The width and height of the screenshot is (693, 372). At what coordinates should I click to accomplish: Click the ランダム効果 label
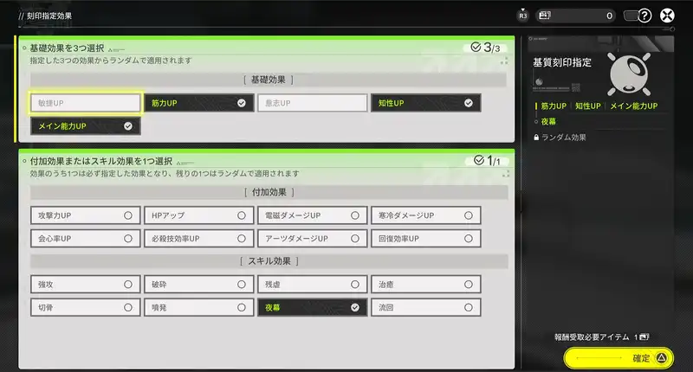tap(564, 138)
